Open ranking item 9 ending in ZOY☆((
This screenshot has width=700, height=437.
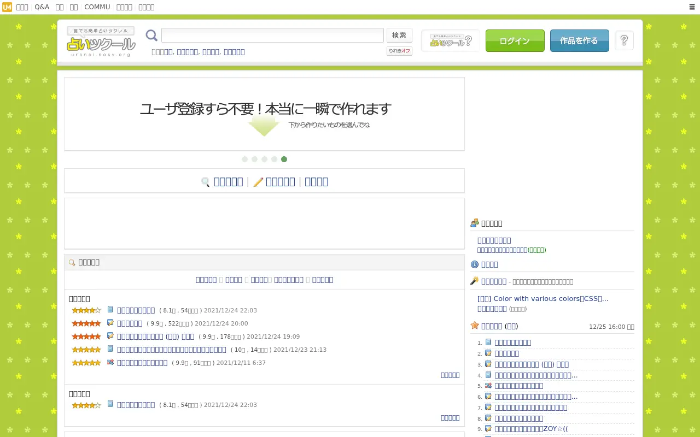(531, 429)
